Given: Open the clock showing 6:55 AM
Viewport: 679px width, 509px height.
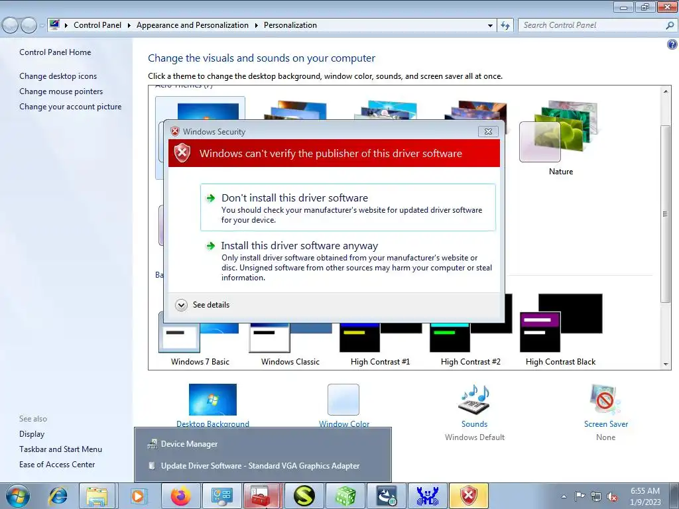Looking at the screenshot, I should click(x=645, y=496).
